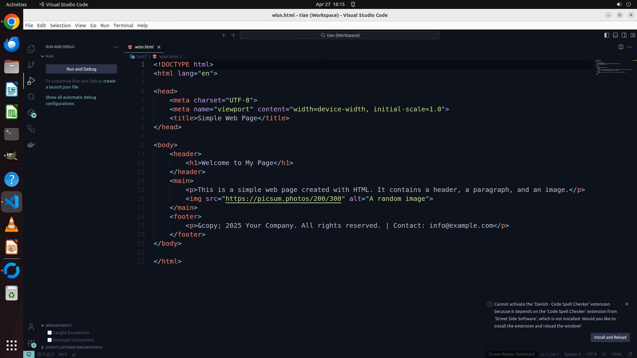Open the Extensions view icon
The image size is (637, 358).
click(31, 113)
